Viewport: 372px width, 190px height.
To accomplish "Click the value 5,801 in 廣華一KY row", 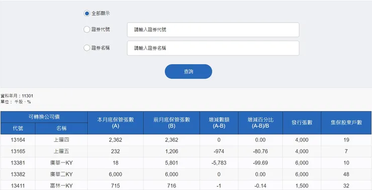I will [171, 163].
